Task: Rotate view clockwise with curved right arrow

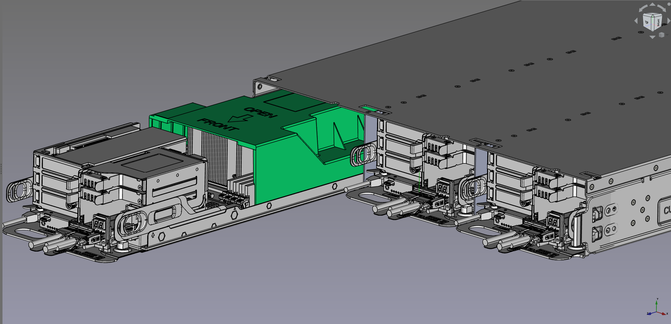Action: click(662, 8)
